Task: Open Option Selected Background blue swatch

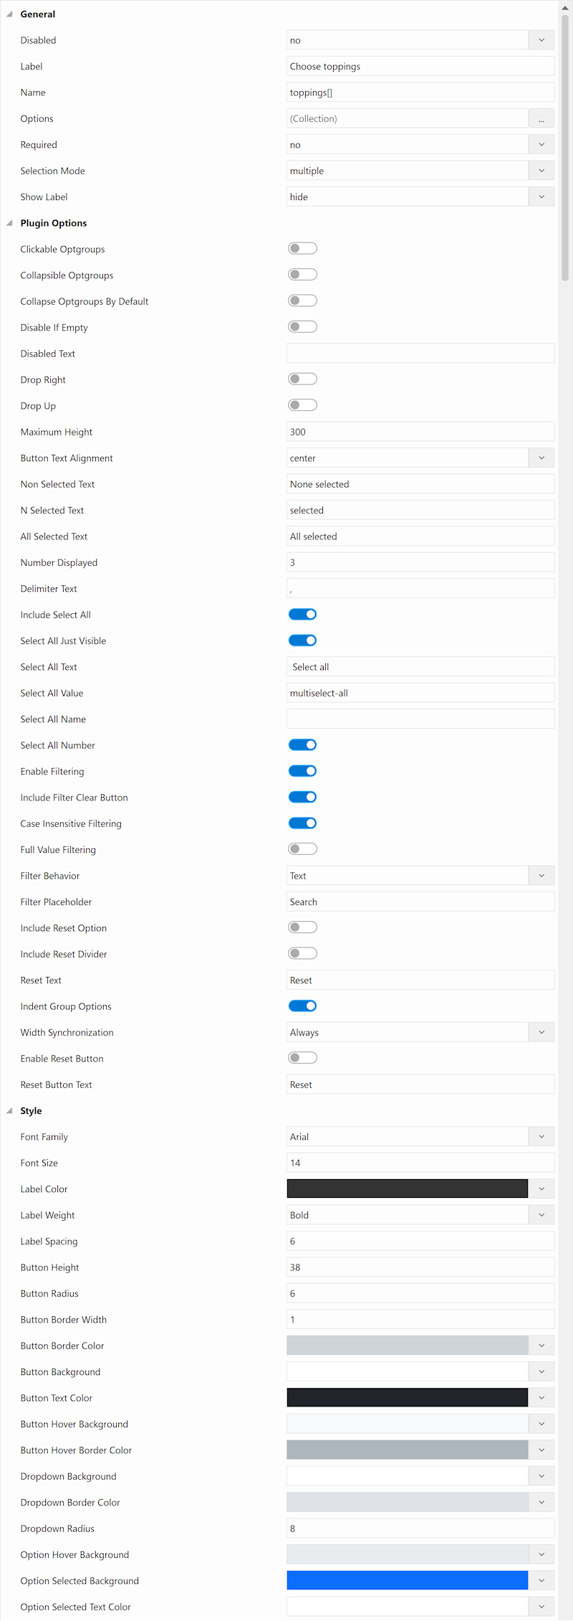Action: 407,1580
